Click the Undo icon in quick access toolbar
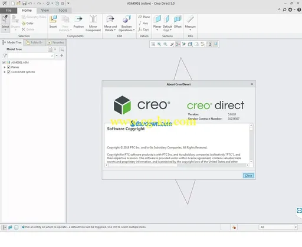Screen dimensions: 302x247 (x=30, y=4)
